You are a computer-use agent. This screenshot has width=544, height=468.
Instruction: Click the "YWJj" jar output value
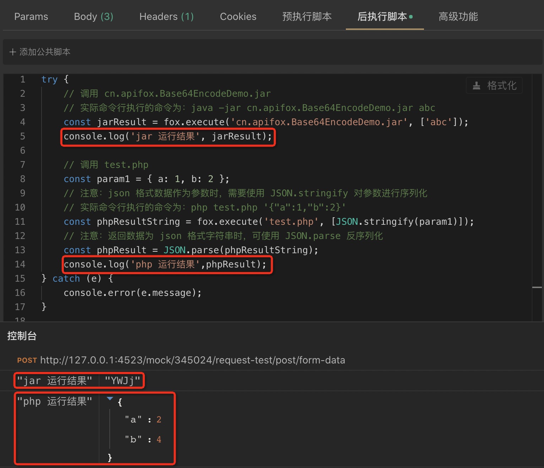(122, 381)
